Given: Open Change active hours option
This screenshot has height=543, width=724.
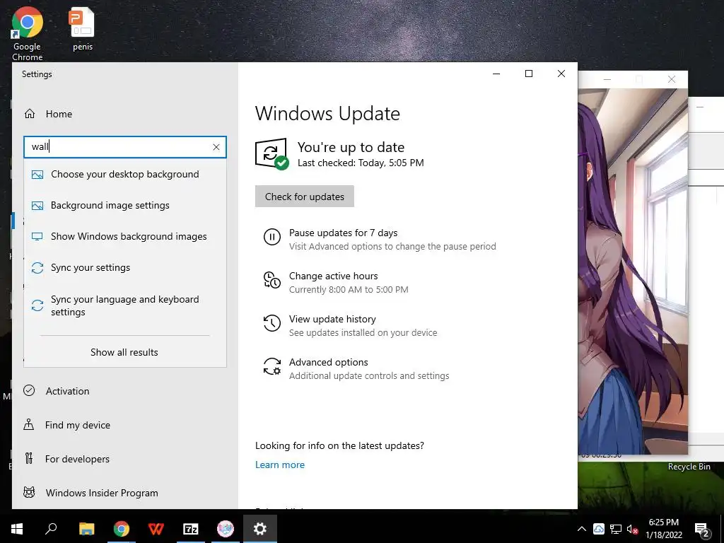Looking at the screenshot, I should click(334, 276).
